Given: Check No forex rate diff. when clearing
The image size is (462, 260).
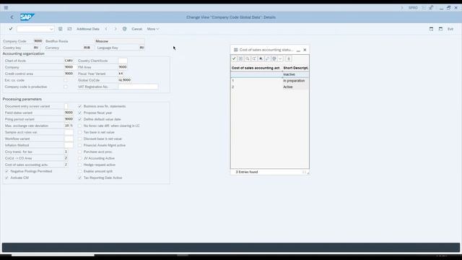Looking at the screenshot, I should (80, 126).
